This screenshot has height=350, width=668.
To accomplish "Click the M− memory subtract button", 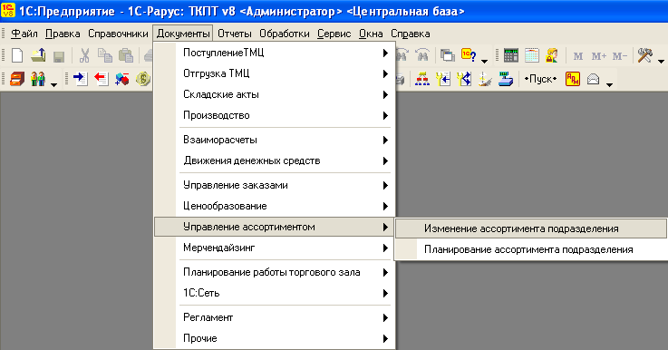I will tap(619, 56).
